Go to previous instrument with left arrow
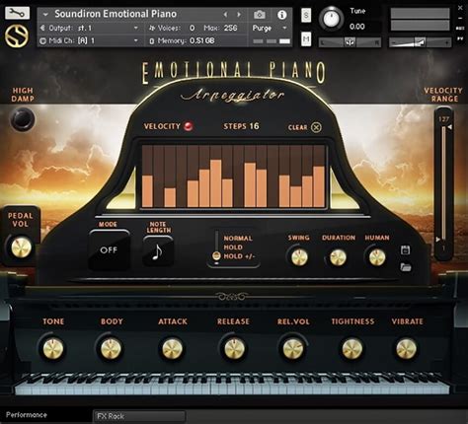 click(225, 15)
